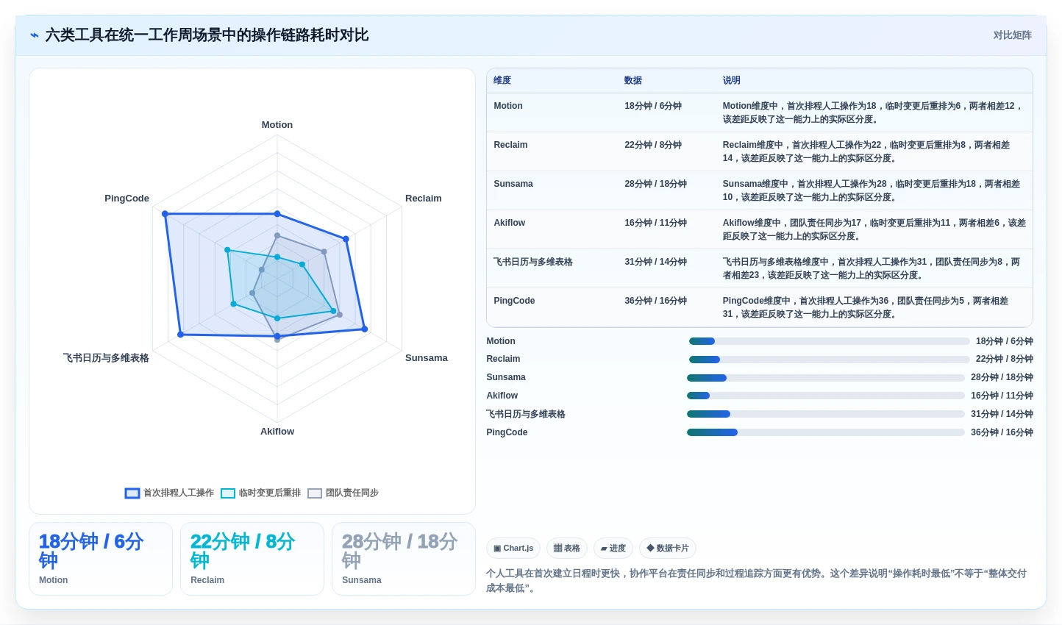Toggle the 临时变更后重排 legend swatch
The width and height of the screenshot is (1062, 625).
point(228,493)
